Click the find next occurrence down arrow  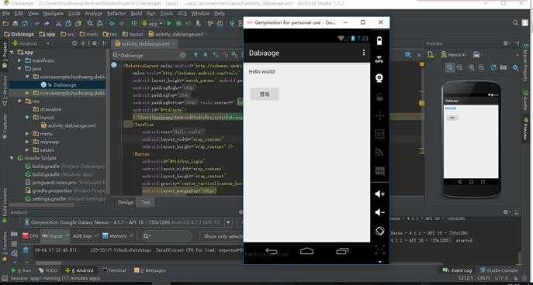[206, 55]
